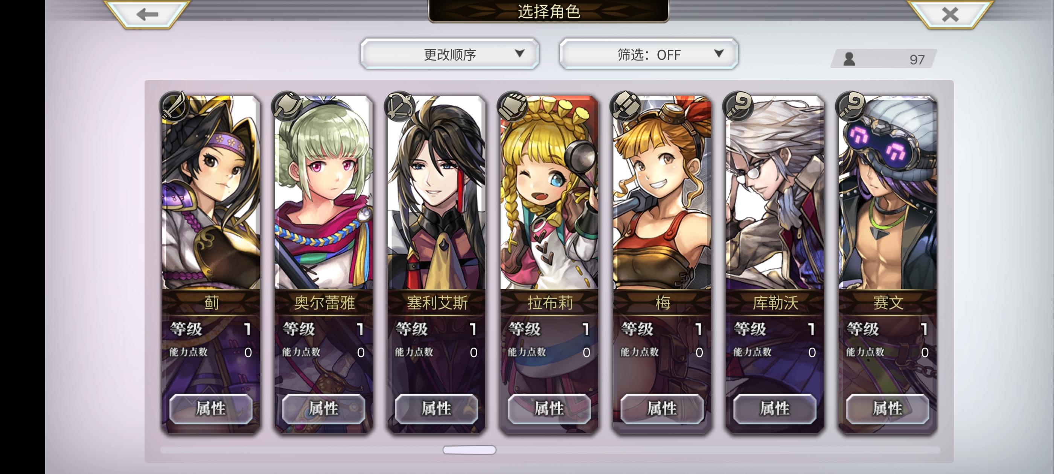Image resolution: width=1054 pixels, height=474 pixels.
Task: Click the horizontal scrollbar thumb below cards
Action: pyautogui.click(x=469, y=450)
